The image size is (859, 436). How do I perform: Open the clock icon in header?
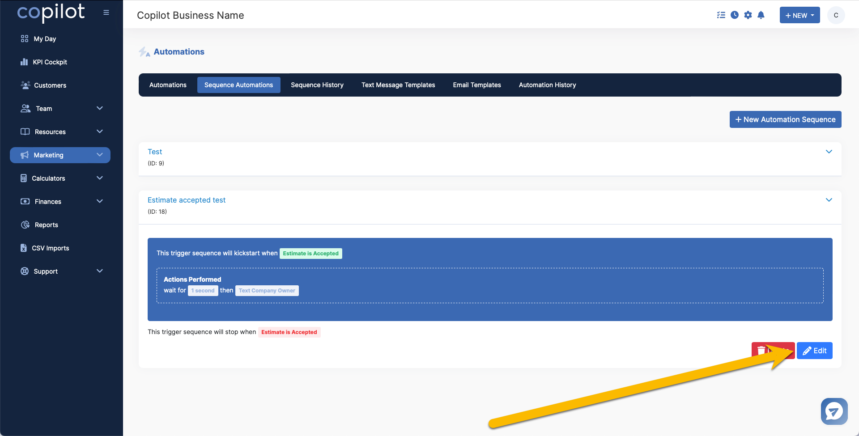(735, 15)
